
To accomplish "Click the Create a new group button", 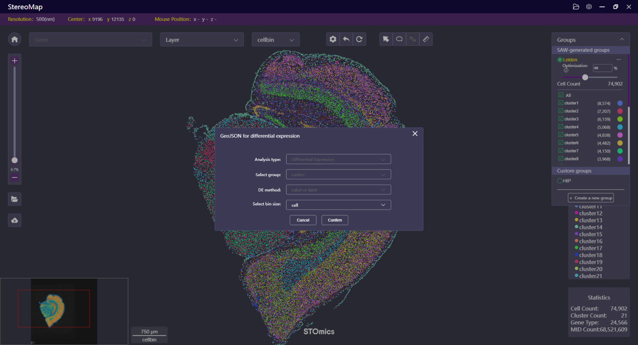I will [591, 198].
